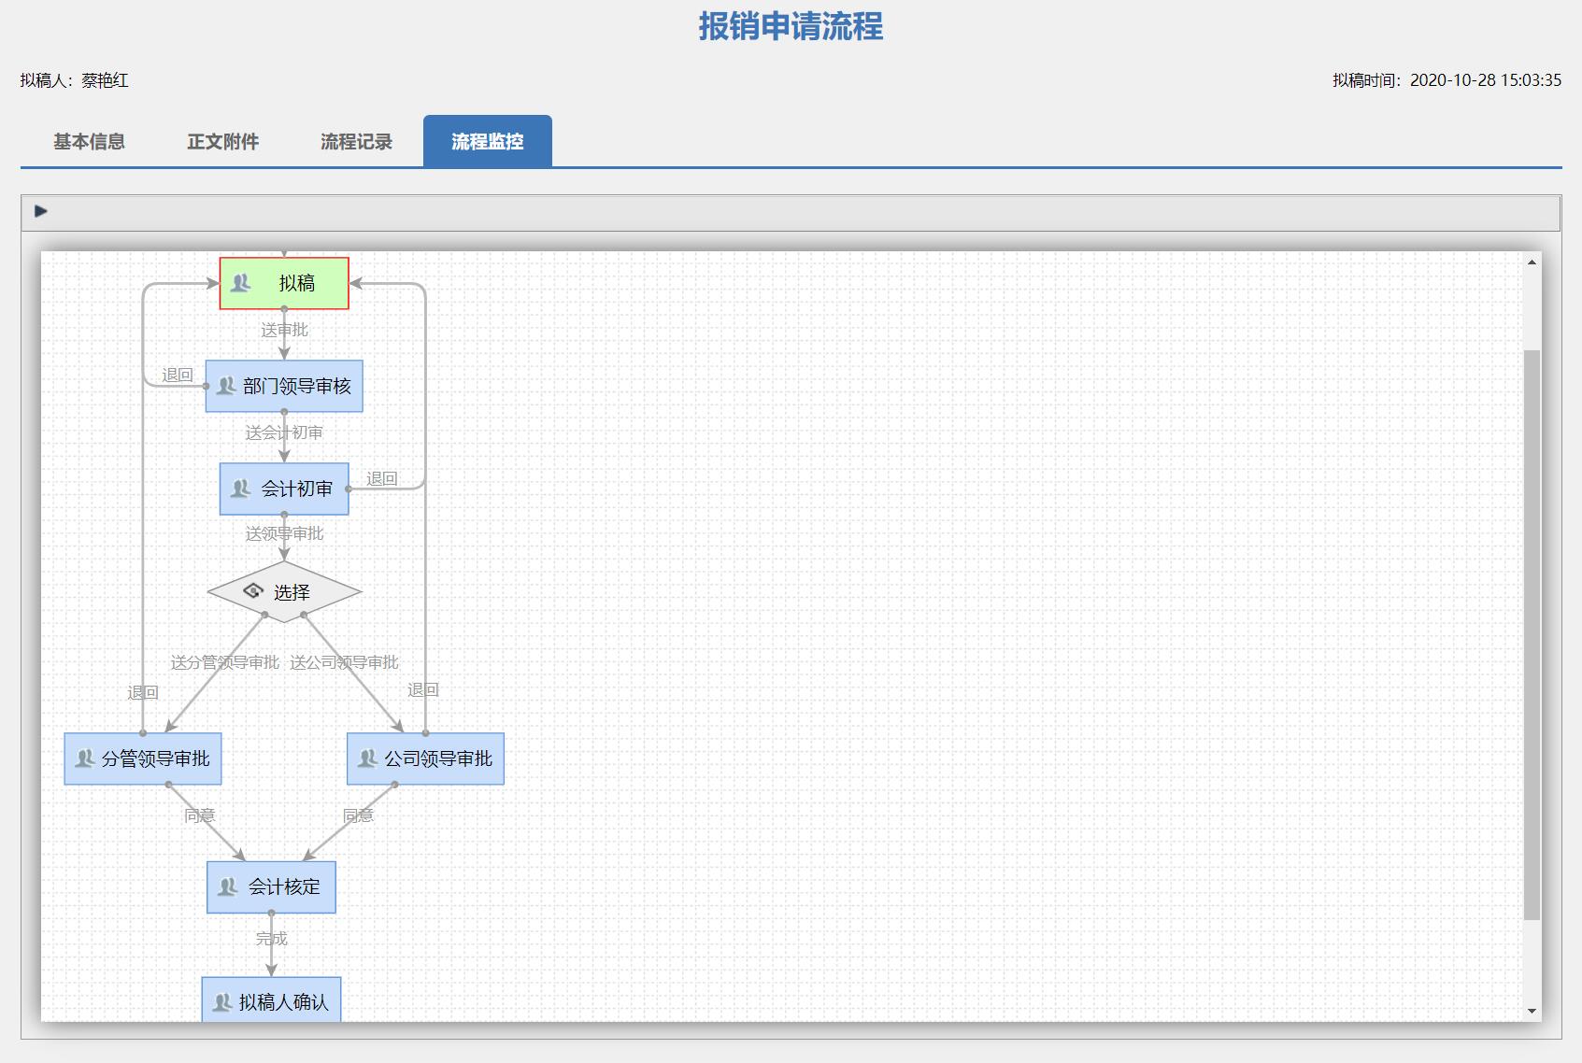
Task: Click 退回 label beside 会计初审
Action: 381,478
